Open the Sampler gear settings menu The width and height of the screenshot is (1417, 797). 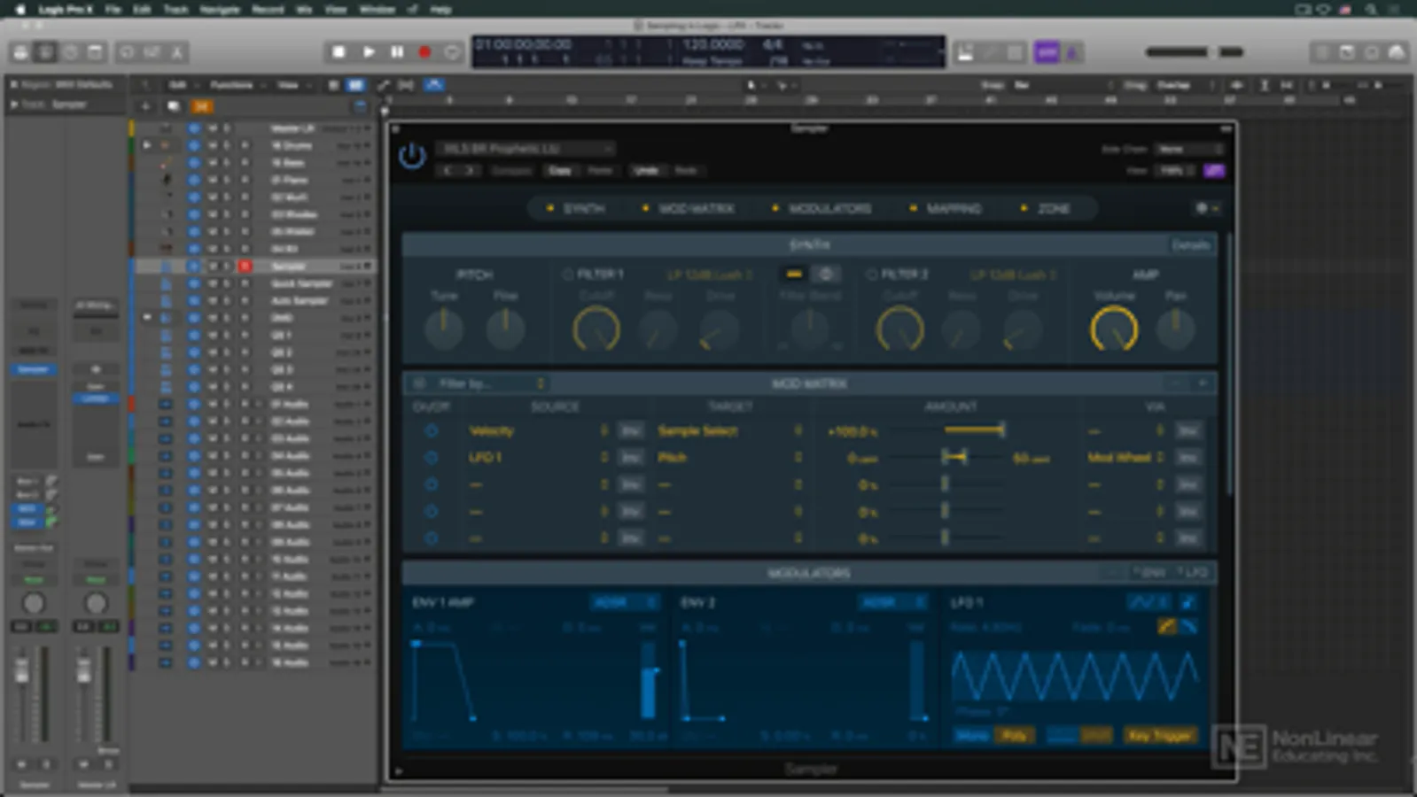1203,208
